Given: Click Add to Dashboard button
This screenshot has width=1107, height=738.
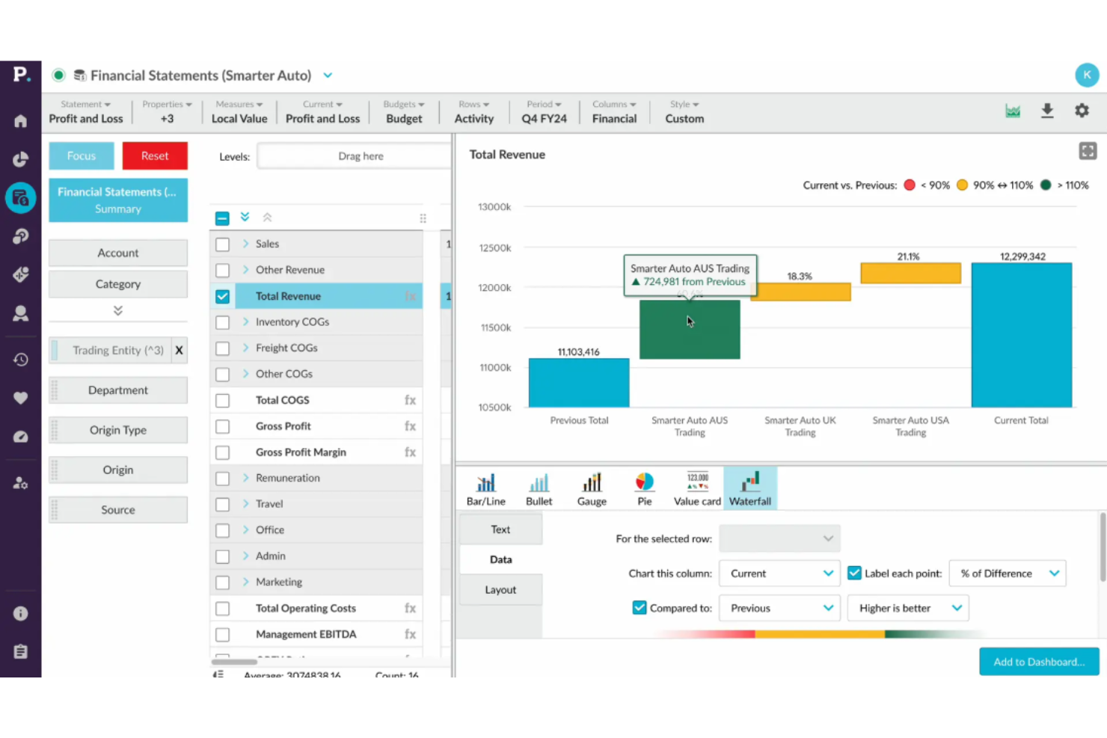Looking at the screenshot, I should pos(1039,662).
